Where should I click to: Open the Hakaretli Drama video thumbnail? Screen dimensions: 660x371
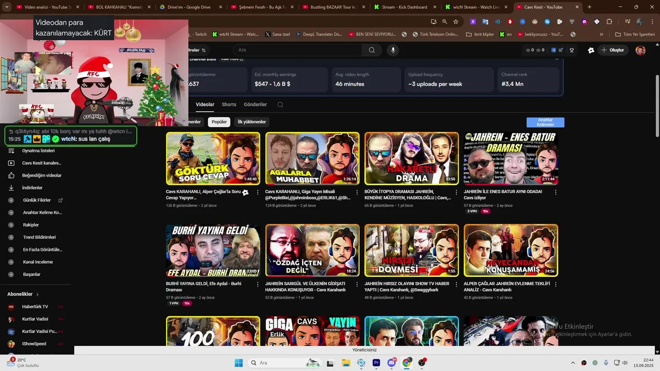[x=411, y=158]
